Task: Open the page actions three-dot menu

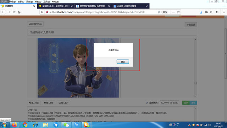Action: click(x=173, y=12)
